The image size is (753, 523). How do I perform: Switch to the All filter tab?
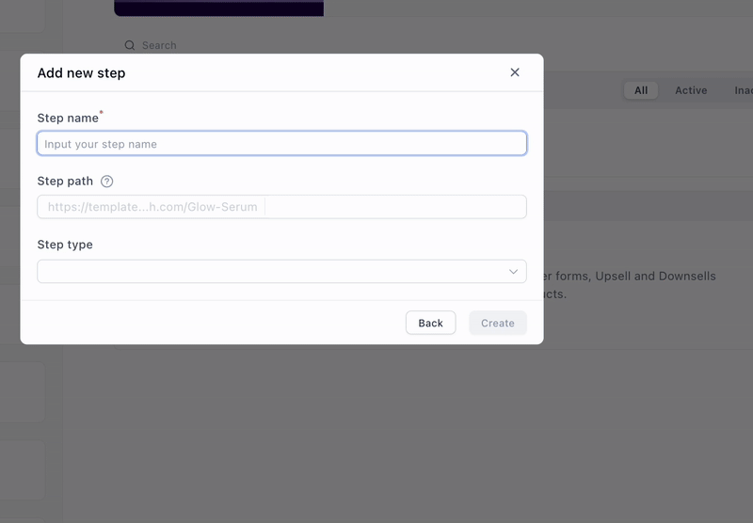click(641, 90)
